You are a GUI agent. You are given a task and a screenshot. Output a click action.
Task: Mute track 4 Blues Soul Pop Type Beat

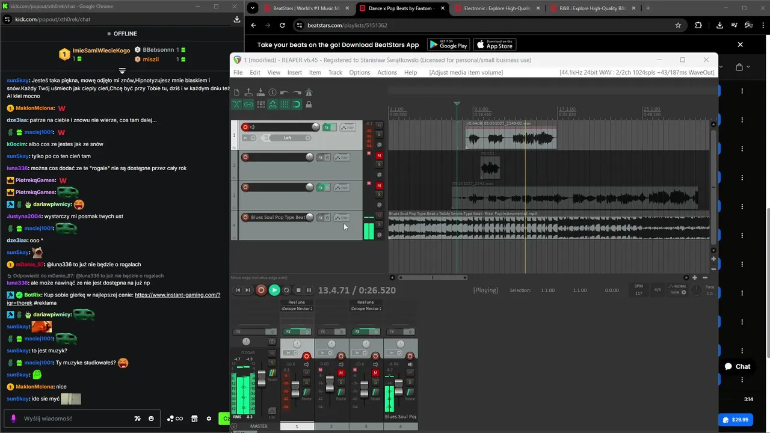(379, 215)
